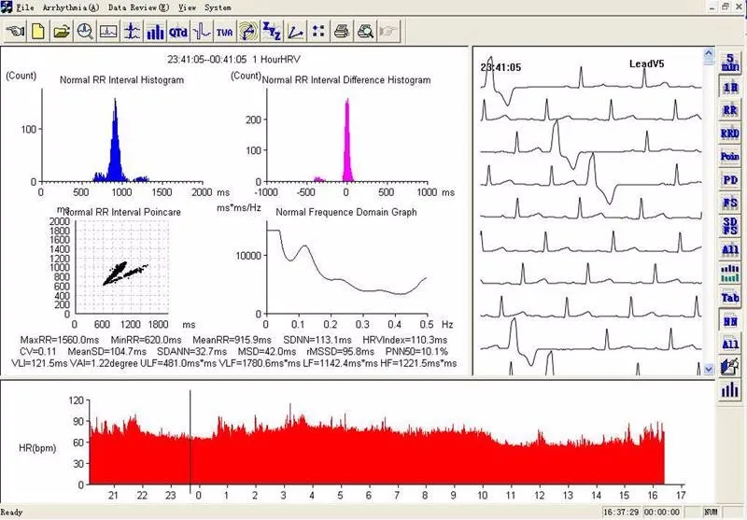This screenshot has height=520, width=747.
Task: Click the SD FS sidebar button
Action: click(730, 226)
